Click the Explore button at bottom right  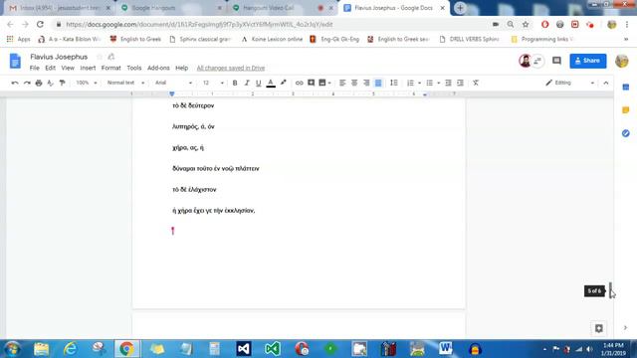(x=599, y=328)
